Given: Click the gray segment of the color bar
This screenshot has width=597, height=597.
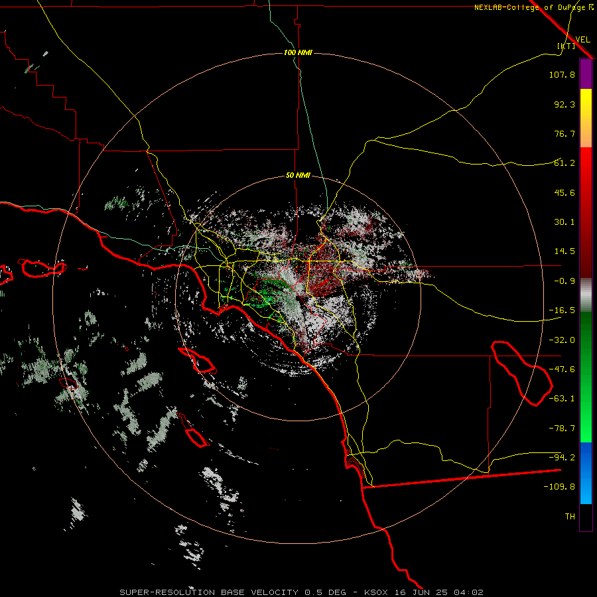Looking at the screenshot, I should click(x=586, y=295).
